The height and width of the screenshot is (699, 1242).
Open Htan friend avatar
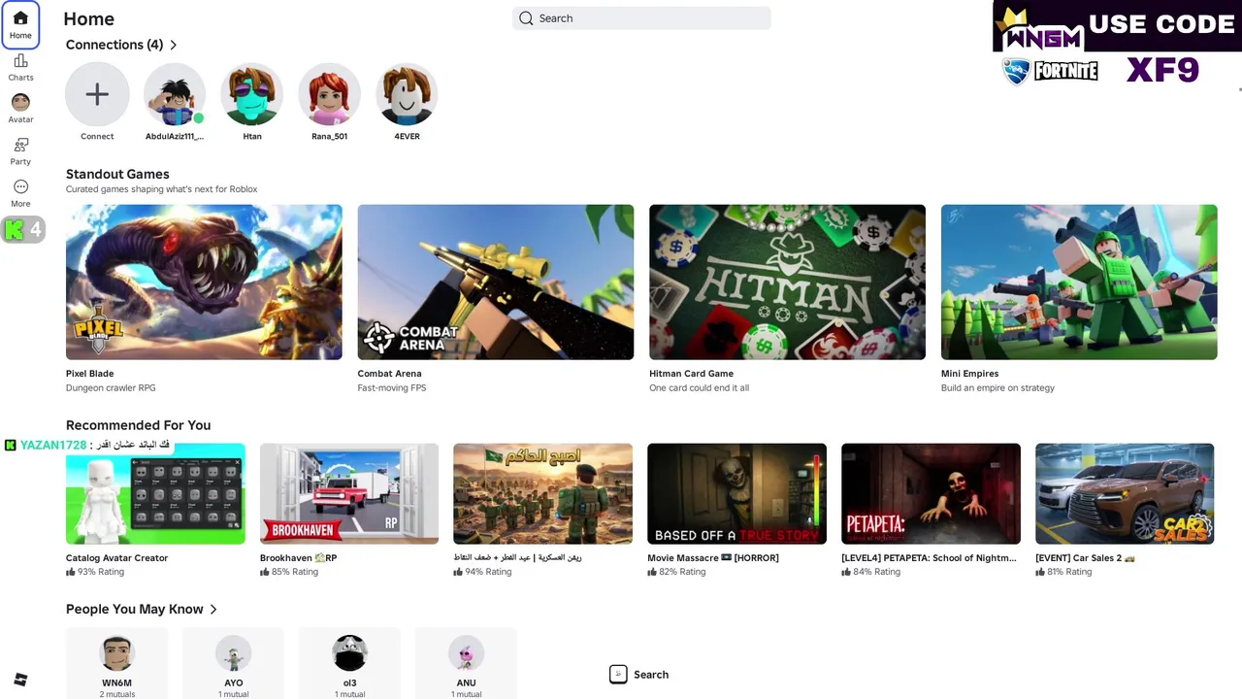tap(252, 94)
